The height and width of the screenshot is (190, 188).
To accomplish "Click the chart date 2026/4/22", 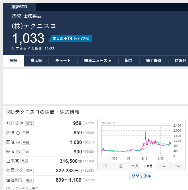I will click(x=108, y=123).
